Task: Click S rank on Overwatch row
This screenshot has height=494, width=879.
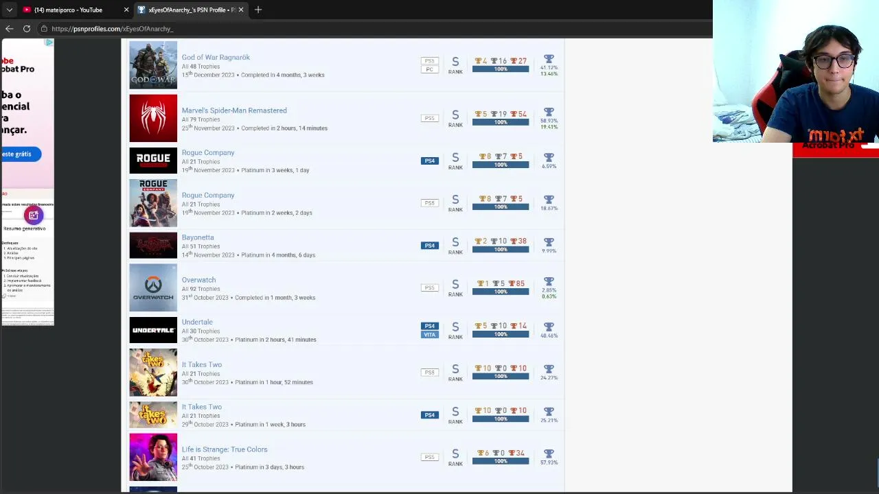Action: point(455,287)
